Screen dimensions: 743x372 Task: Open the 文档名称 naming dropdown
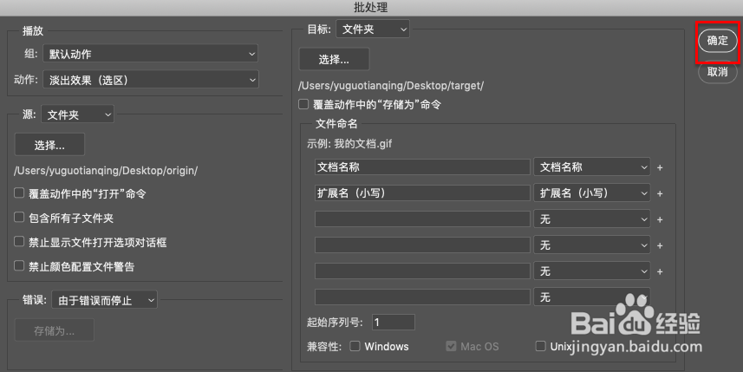coord(592,167)
